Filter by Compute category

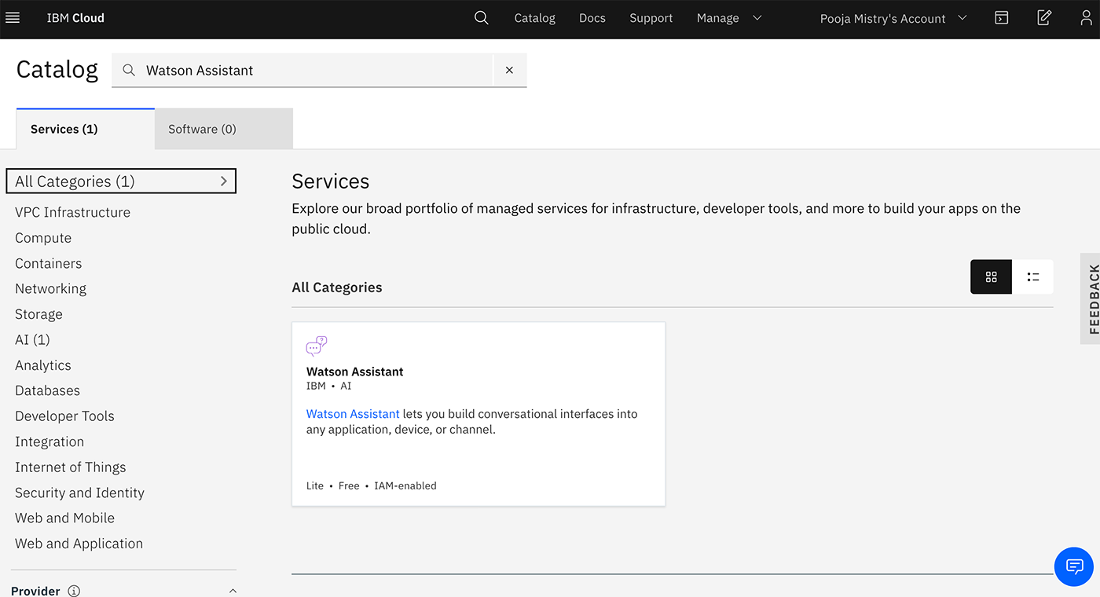coord(43,238)
